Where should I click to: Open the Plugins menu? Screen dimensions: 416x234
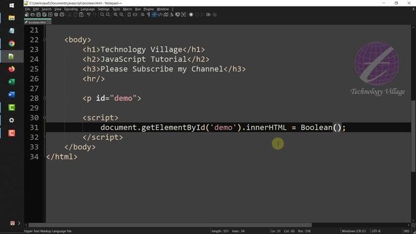149,9
